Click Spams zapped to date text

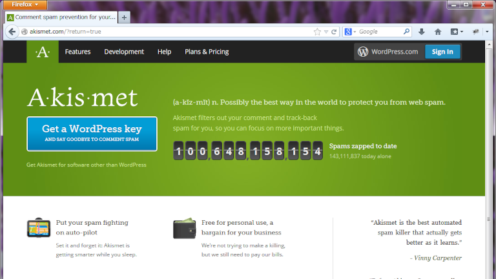(x=363, y=146)
